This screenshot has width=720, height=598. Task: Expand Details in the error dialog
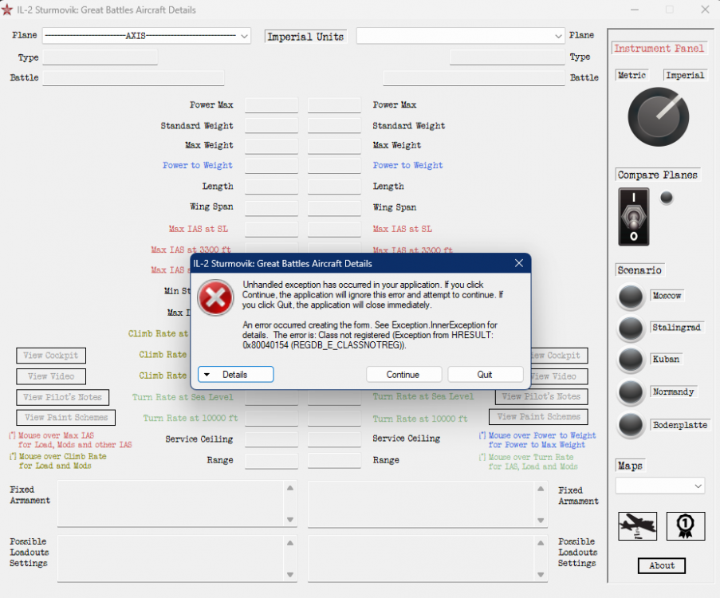pyautogui.click(x=235, y=373)
